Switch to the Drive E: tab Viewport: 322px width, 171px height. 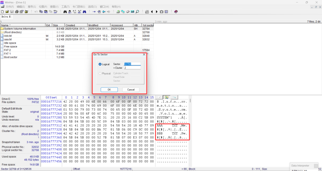(7, 17)
